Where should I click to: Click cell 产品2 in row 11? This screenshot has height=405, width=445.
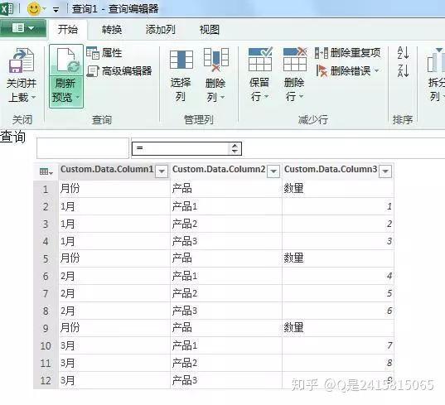226,363
